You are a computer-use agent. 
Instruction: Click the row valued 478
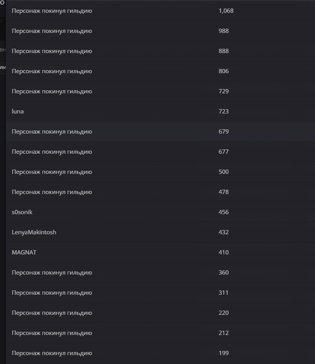point(160,192)
